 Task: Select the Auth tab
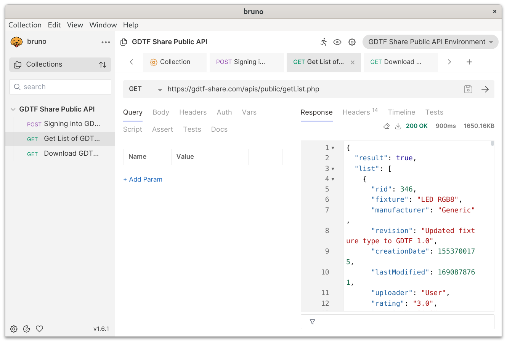click(224, 112)
